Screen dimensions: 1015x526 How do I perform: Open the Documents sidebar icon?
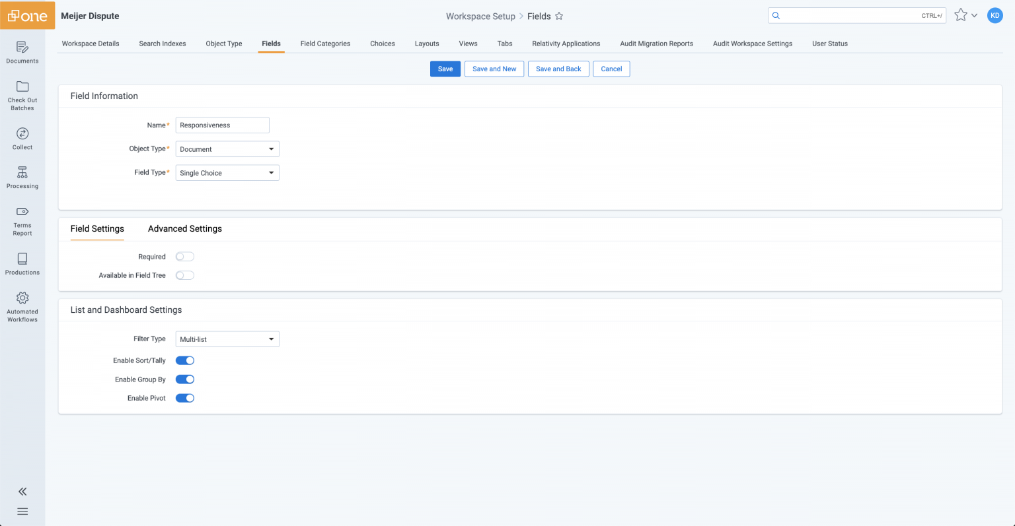point(22,52)
